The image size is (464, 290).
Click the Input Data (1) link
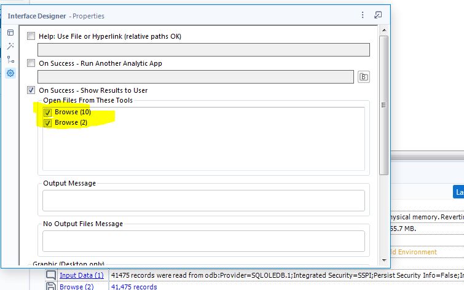[x=81, y=275]
